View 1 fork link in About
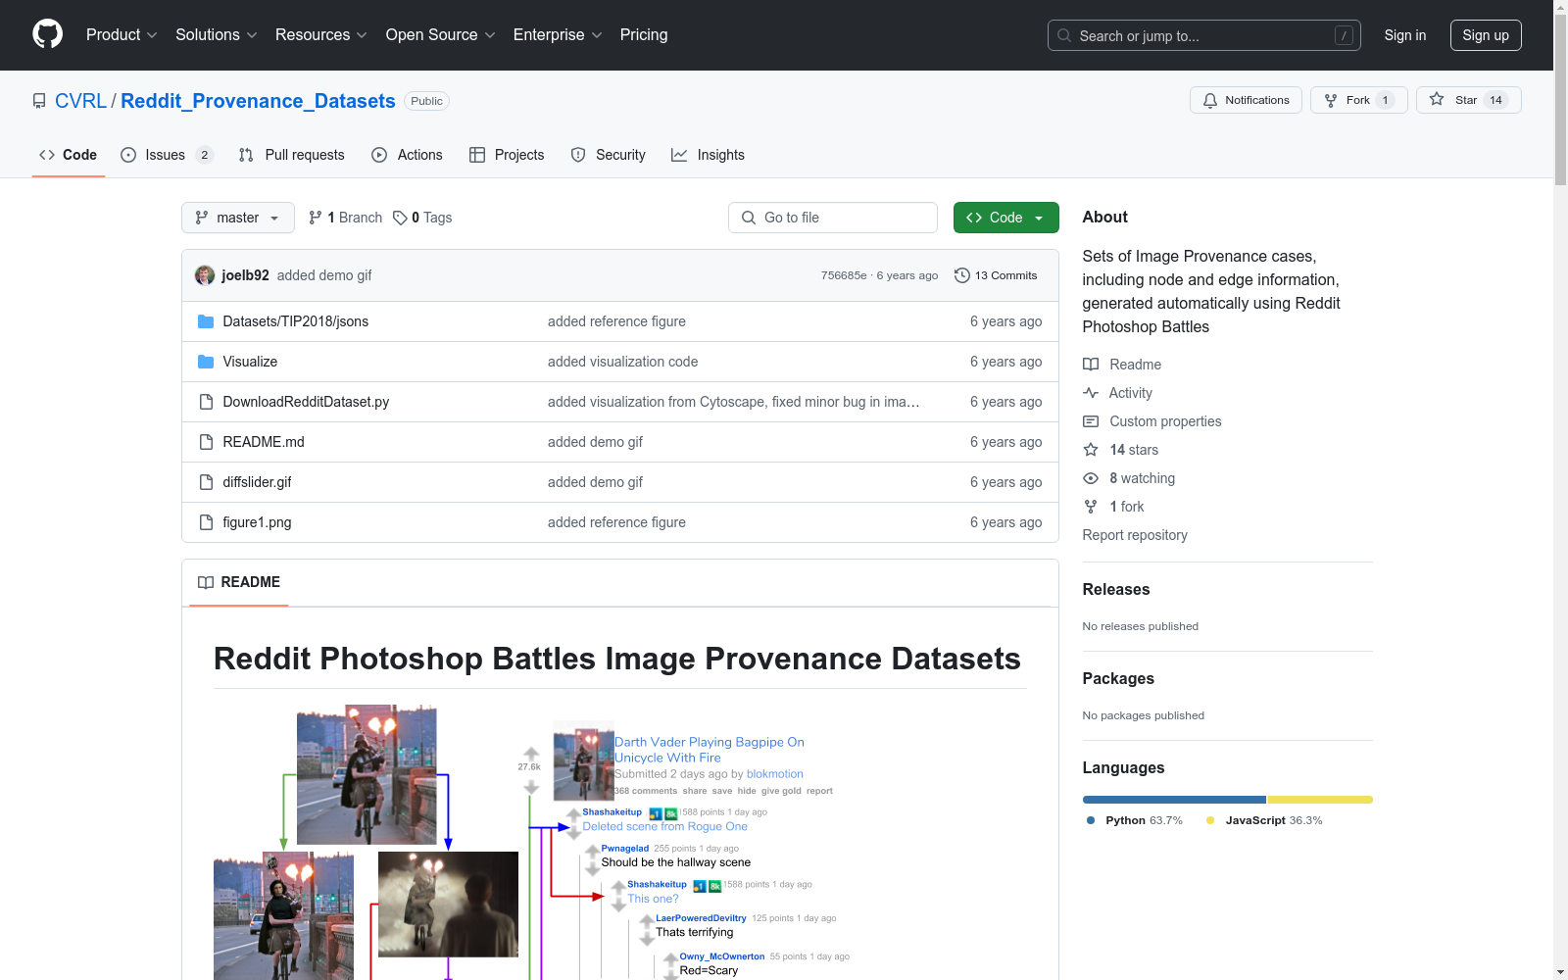 point(1113,507)
